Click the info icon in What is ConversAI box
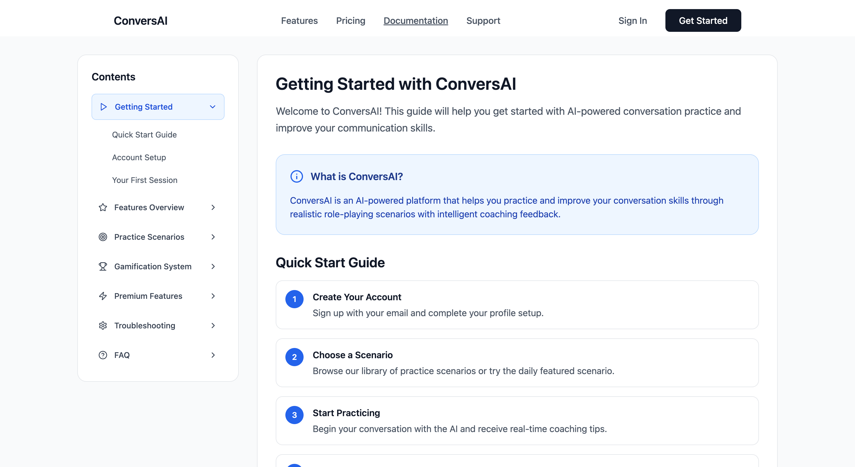 pos(296,176)
